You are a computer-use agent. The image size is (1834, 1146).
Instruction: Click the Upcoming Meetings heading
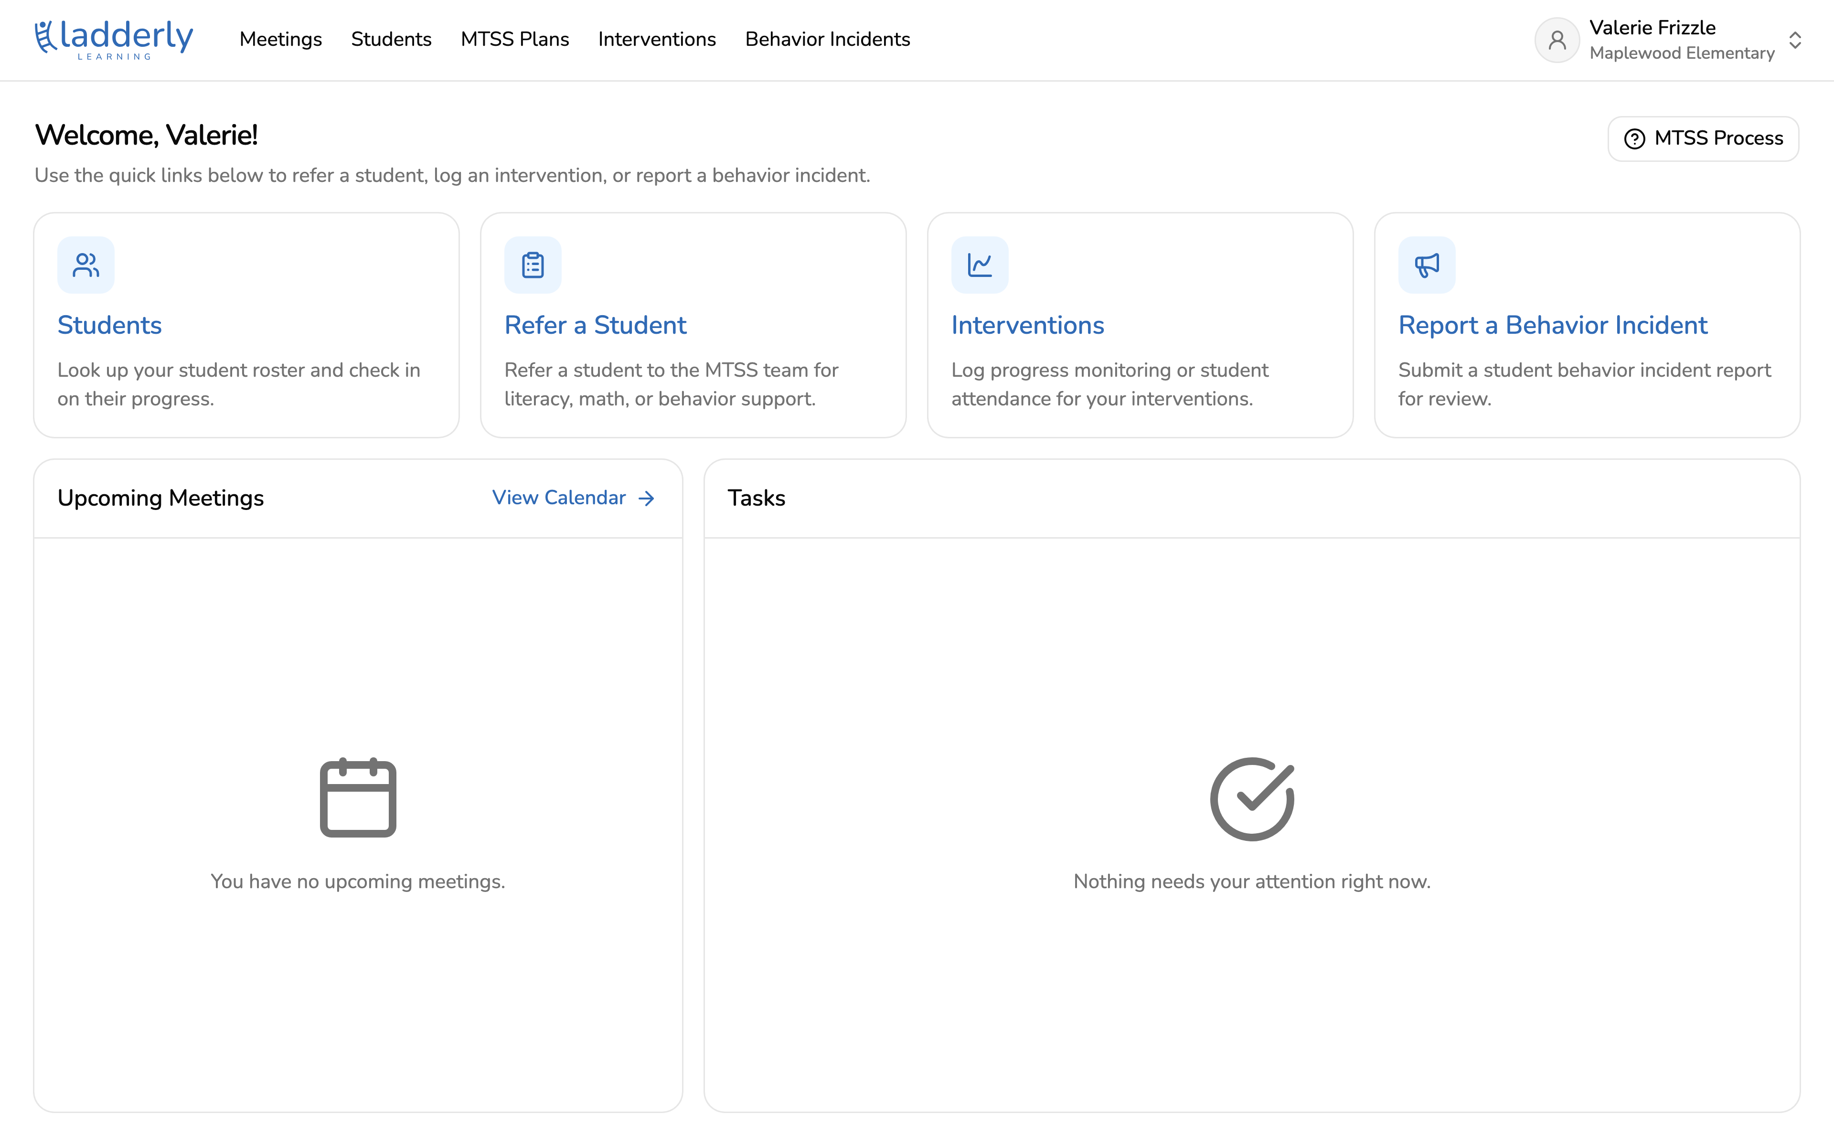[160, 498]
